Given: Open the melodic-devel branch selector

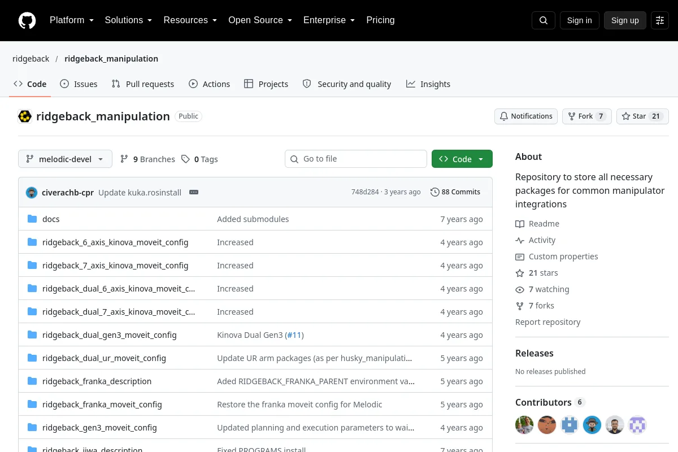Looking at the screenshot, I should [65, 159].
